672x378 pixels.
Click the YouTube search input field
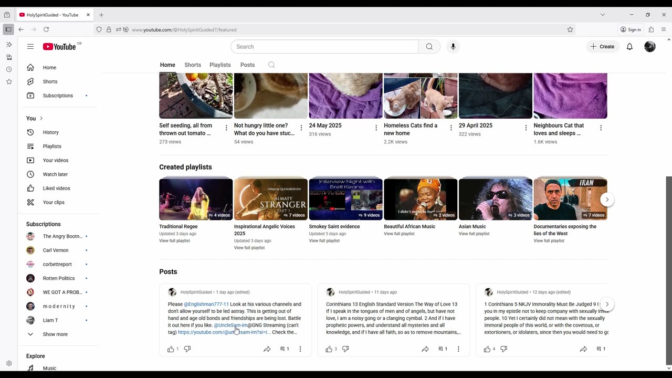324,47
